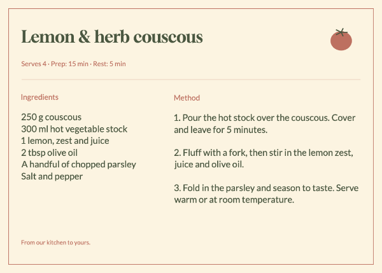Click the horizontal divider line under header
This screenshot has width=382, height=273.
tap(191, 80)
